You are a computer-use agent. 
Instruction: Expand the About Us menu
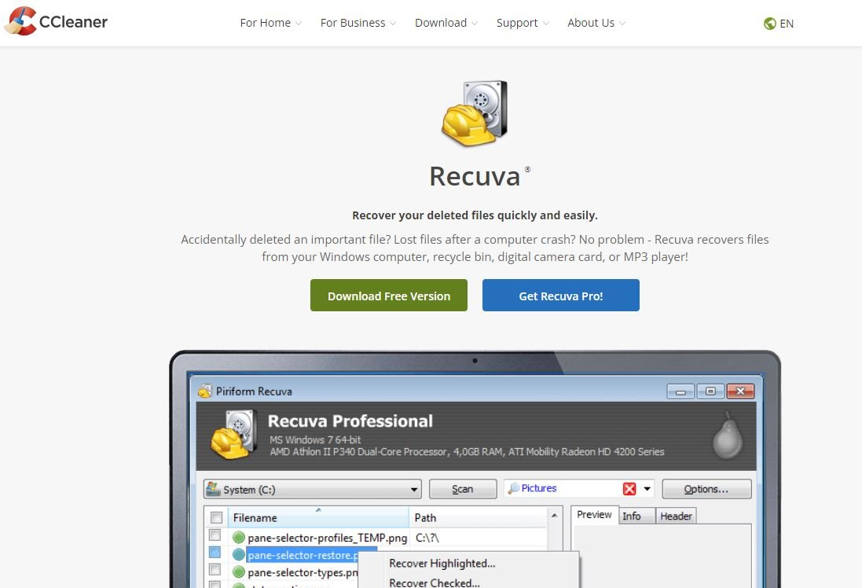596,23
